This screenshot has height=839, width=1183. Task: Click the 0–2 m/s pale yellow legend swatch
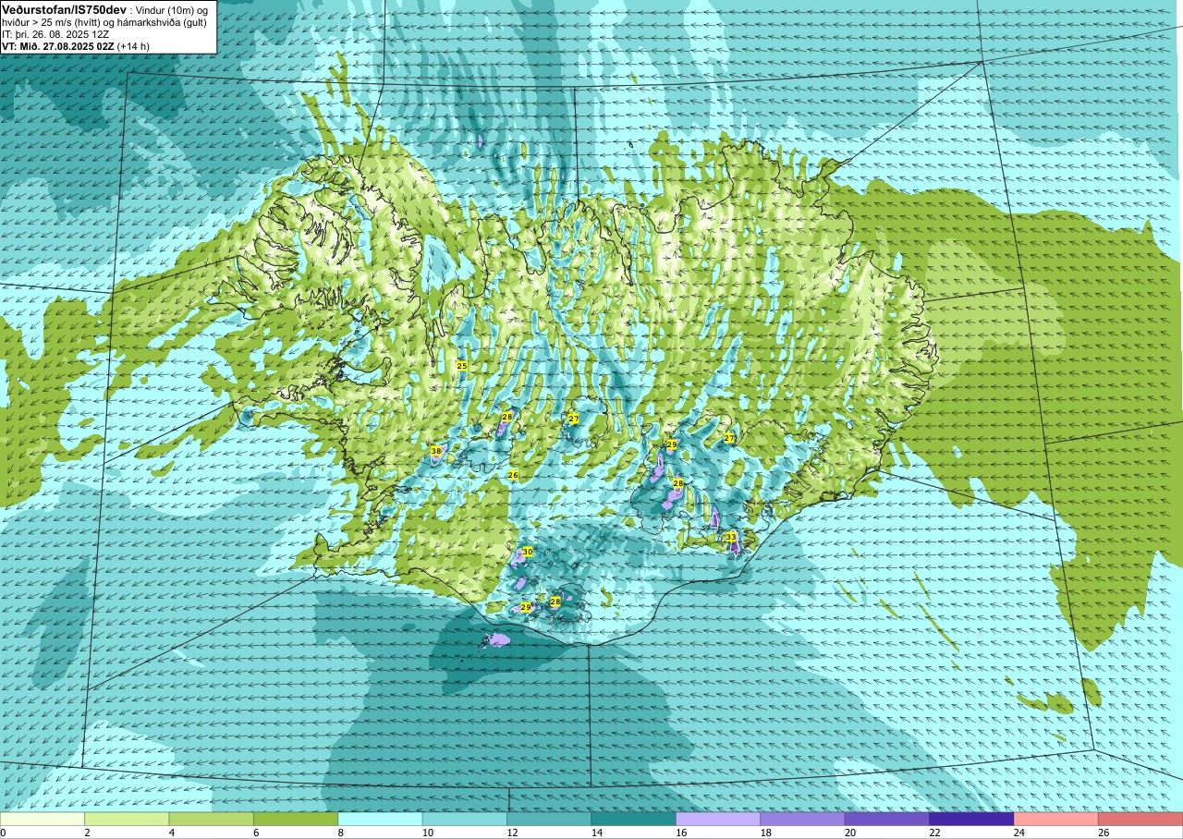pos(43,819)
